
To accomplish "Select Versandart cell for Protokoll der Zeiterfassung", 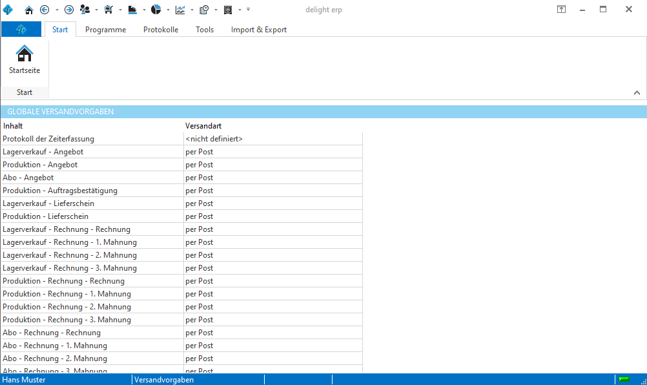I will [272, 139].
